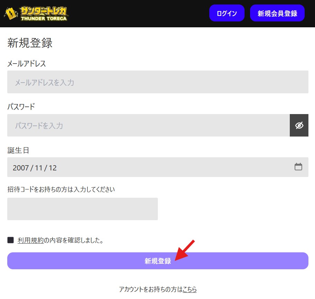Check the 利用規約 agreement checkbox

click(x=11, y=240)
